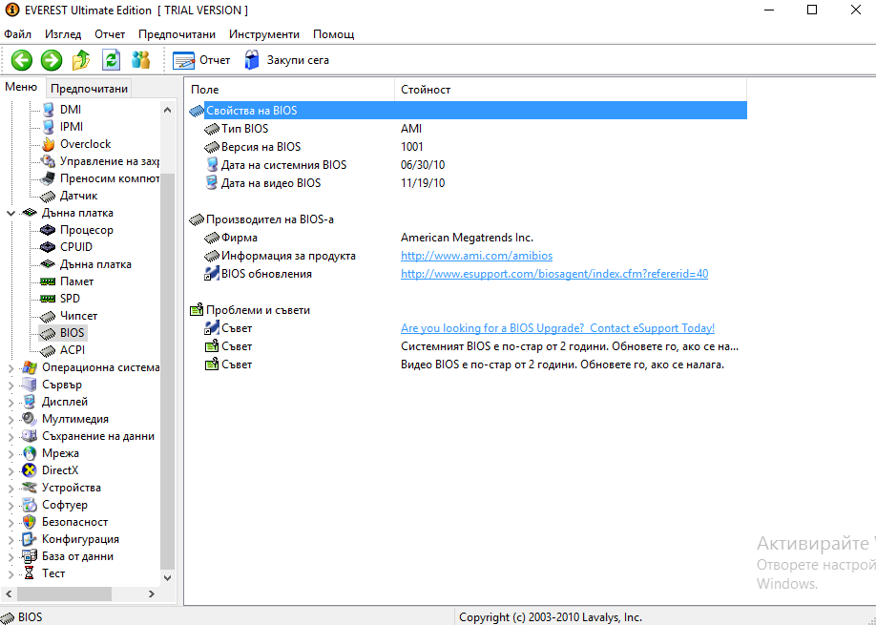Viewport: 876px width, 625px height.
Task: Click the users icon in the toolbar
Action: coord(141,60)
